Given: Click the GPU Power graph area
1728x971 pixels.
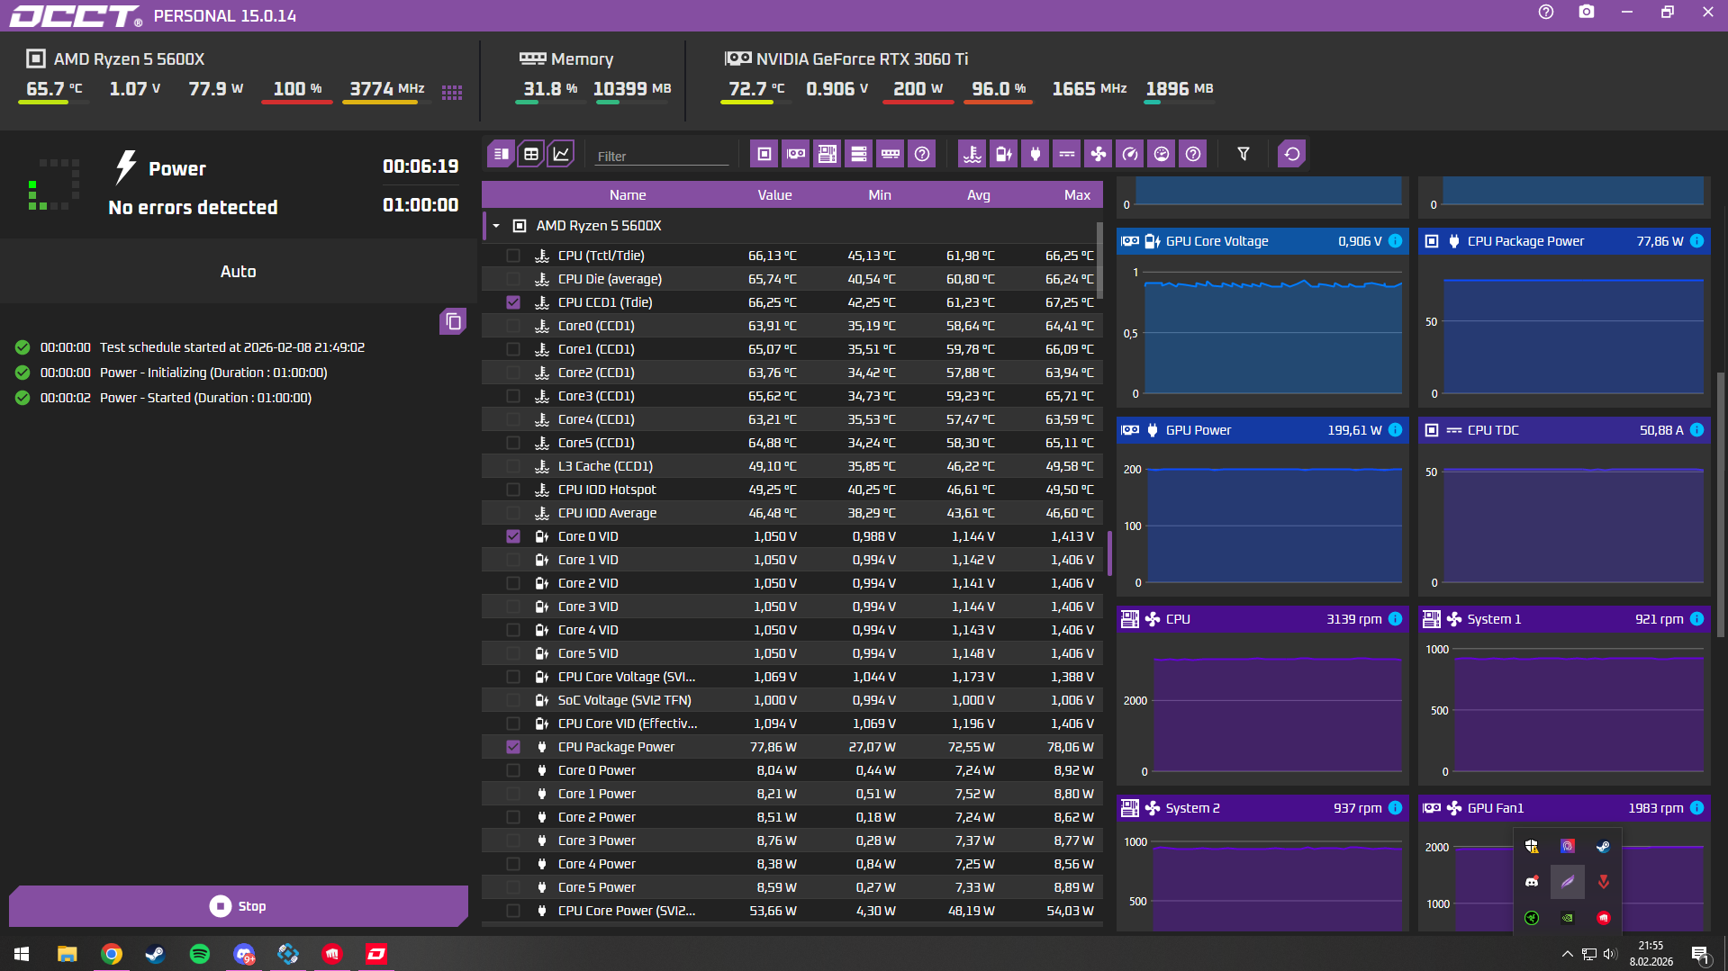Looking at the screenshot, I should tap(1262, 519).
